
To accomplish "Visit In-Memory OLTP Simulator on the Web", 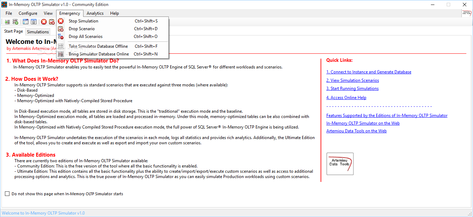I will [x=363, y=123].
